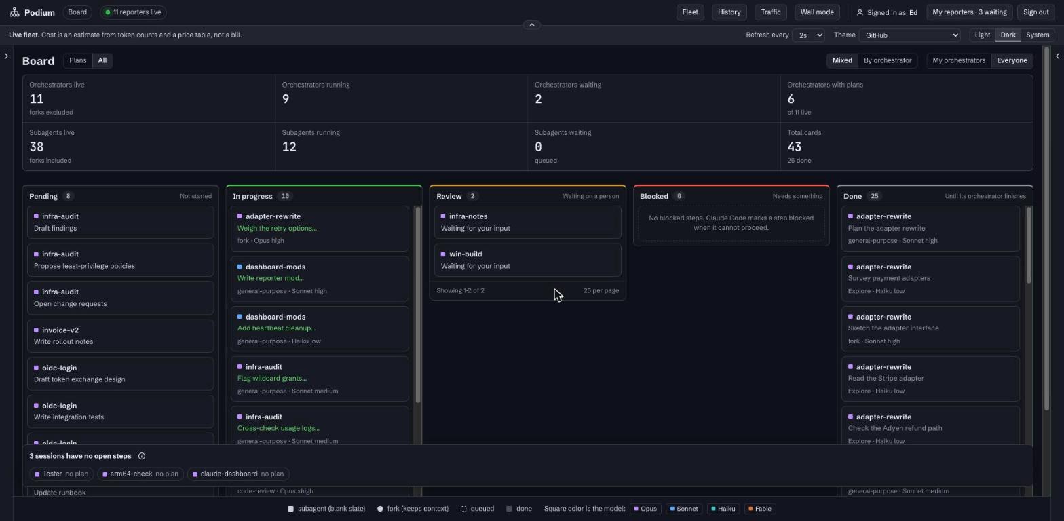Viewport: 1064px width, 521px height.
Task: Click the Podium logo icon
Action: tap(14, 12)
